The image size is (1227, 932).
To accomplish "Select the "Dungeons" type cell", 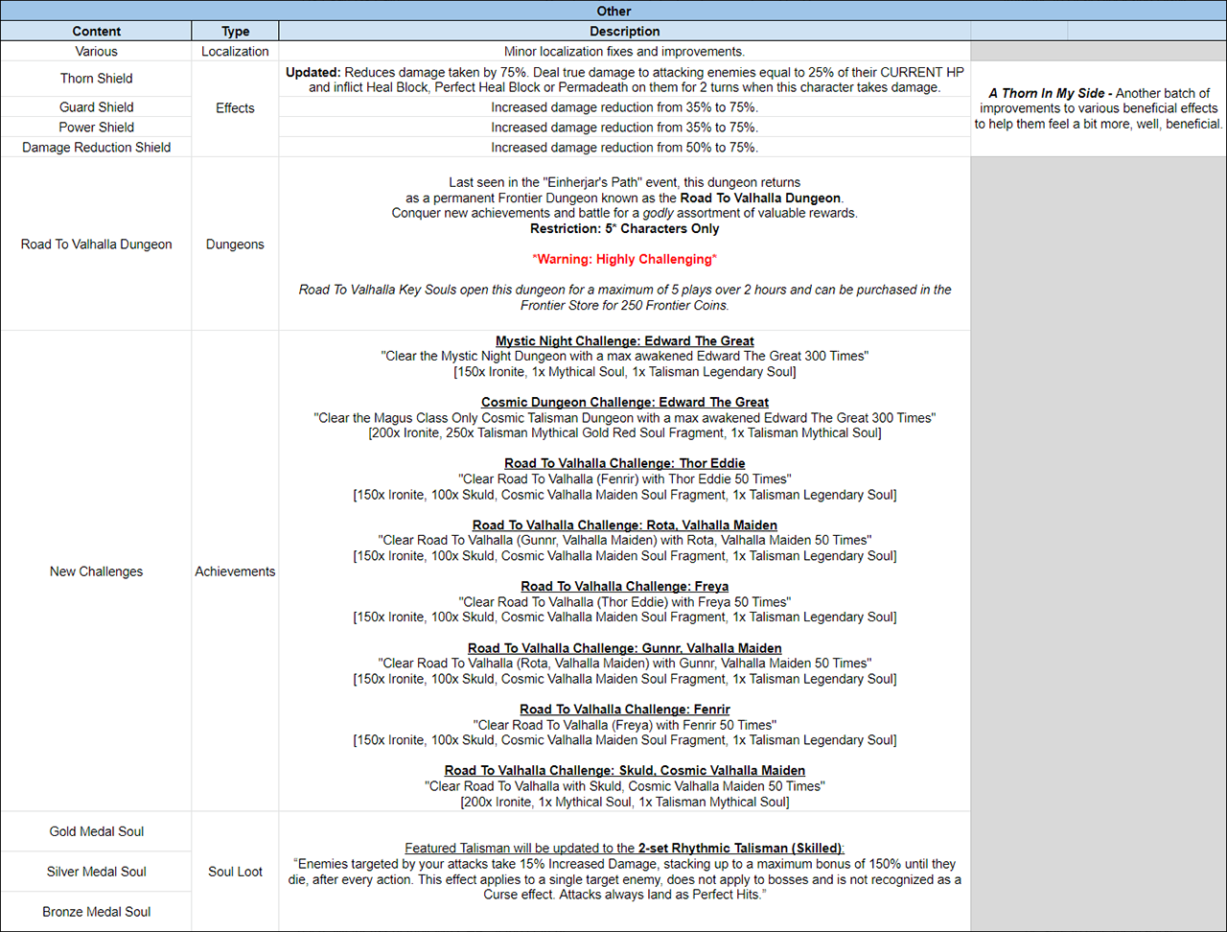I will tap(235, 245).
